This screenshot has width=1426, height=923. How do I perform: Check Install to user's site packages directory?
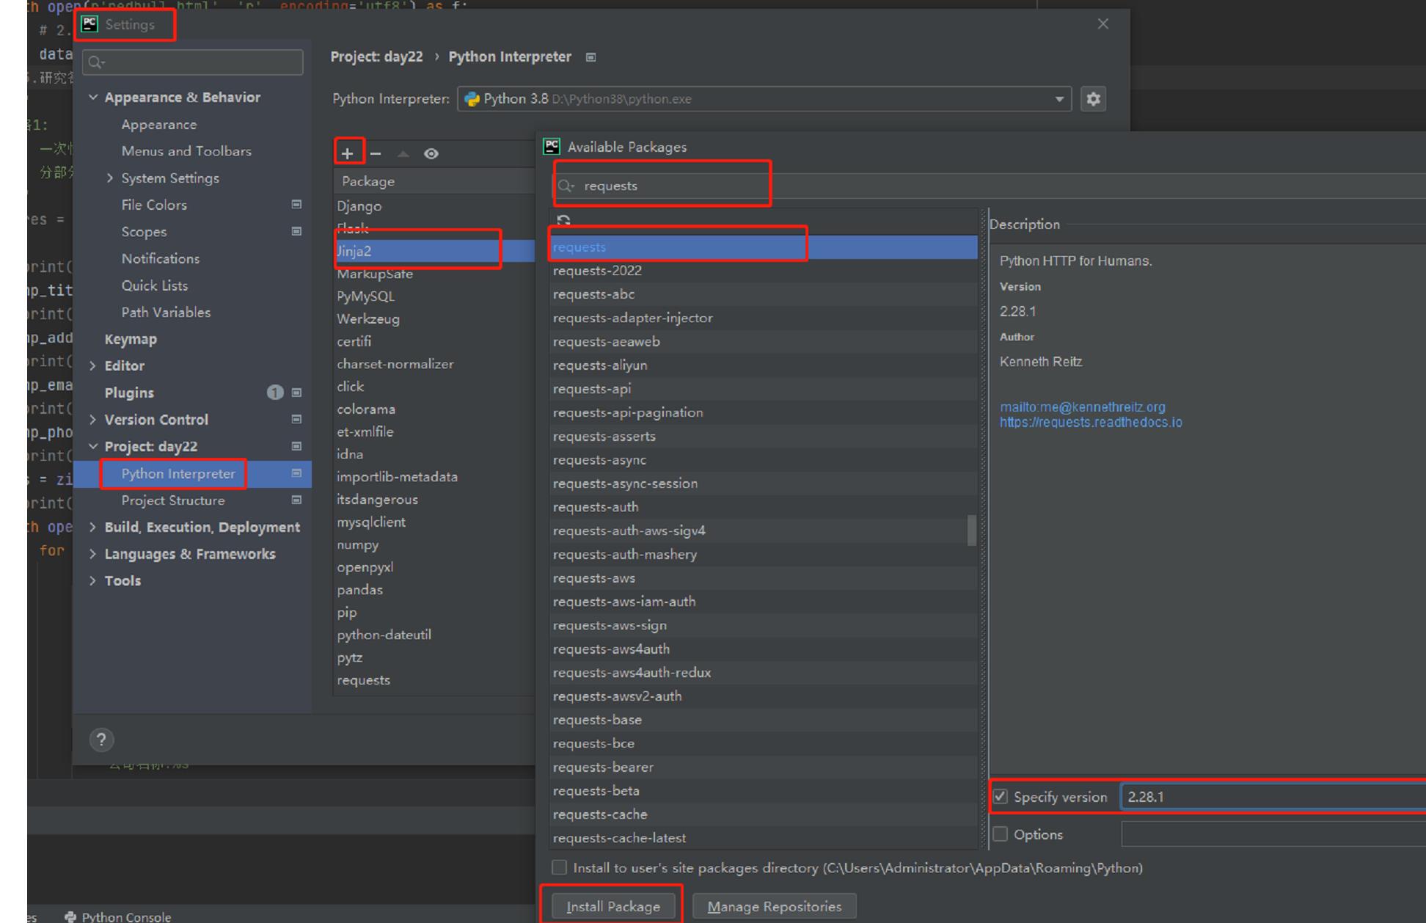[559, 867]
